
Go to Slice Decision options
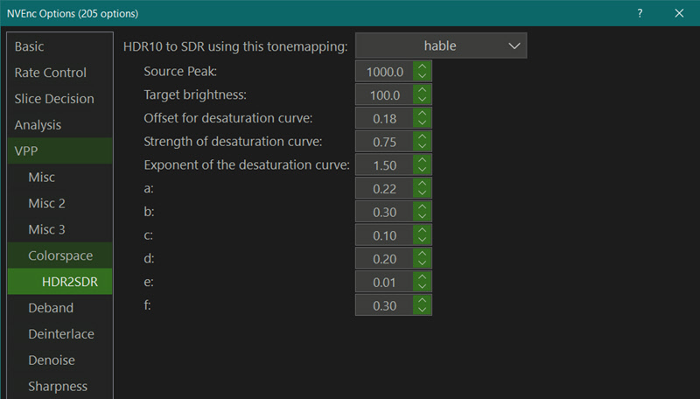pos(59,99)
